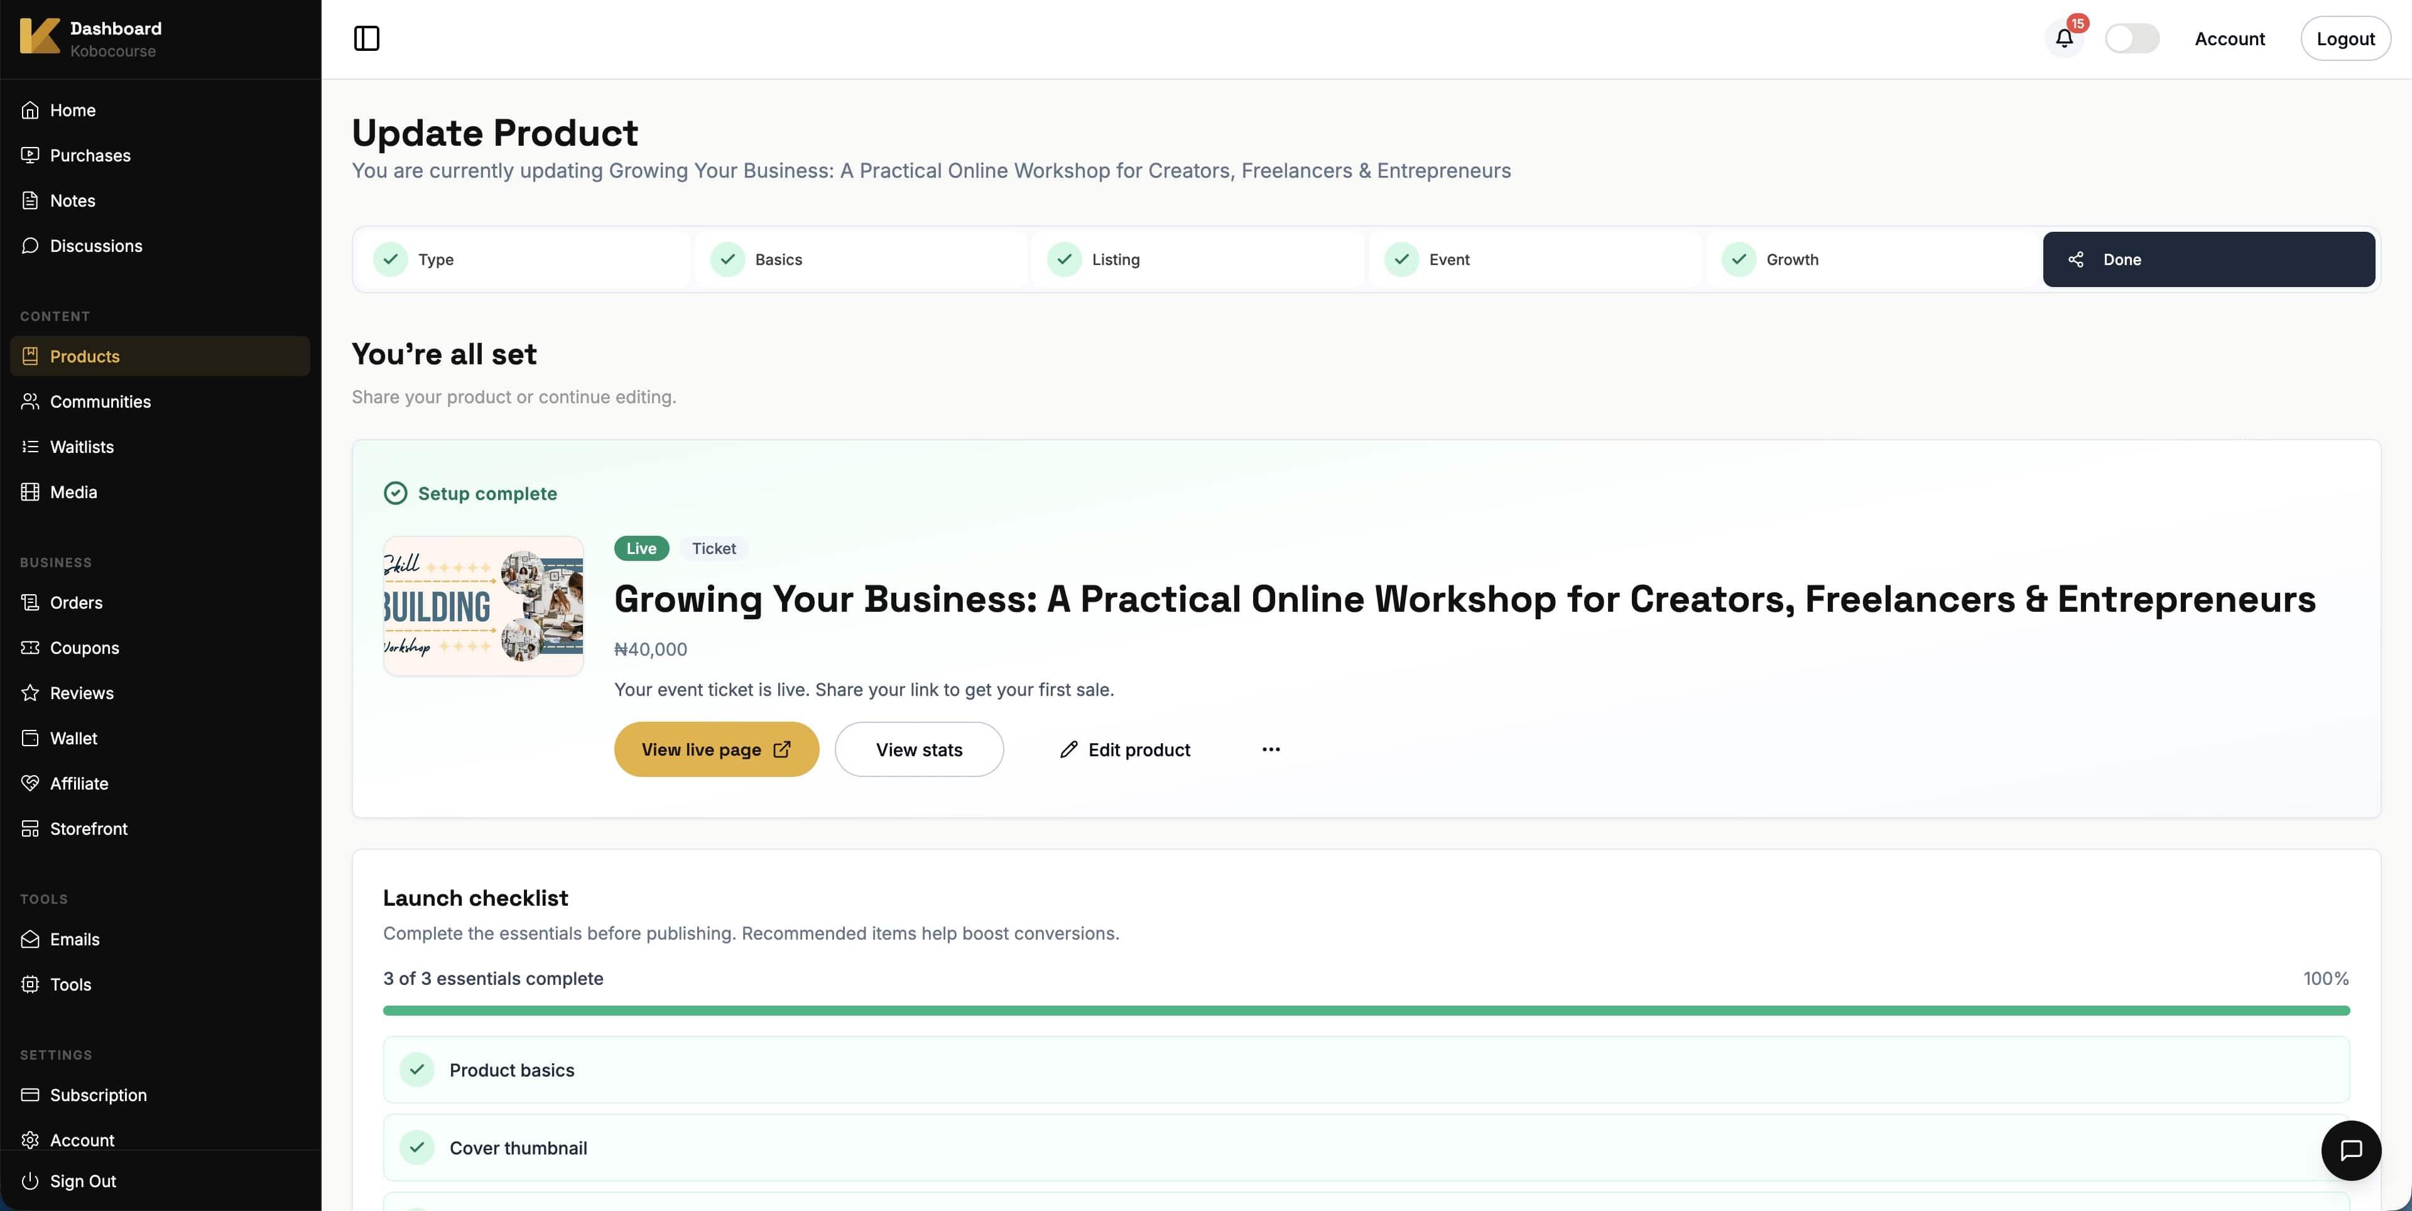Click the Live status badge
The image size is (2412, 1211).
[641, 549]
